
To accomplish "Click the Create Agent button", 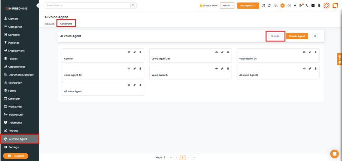I will click(297, 36).
